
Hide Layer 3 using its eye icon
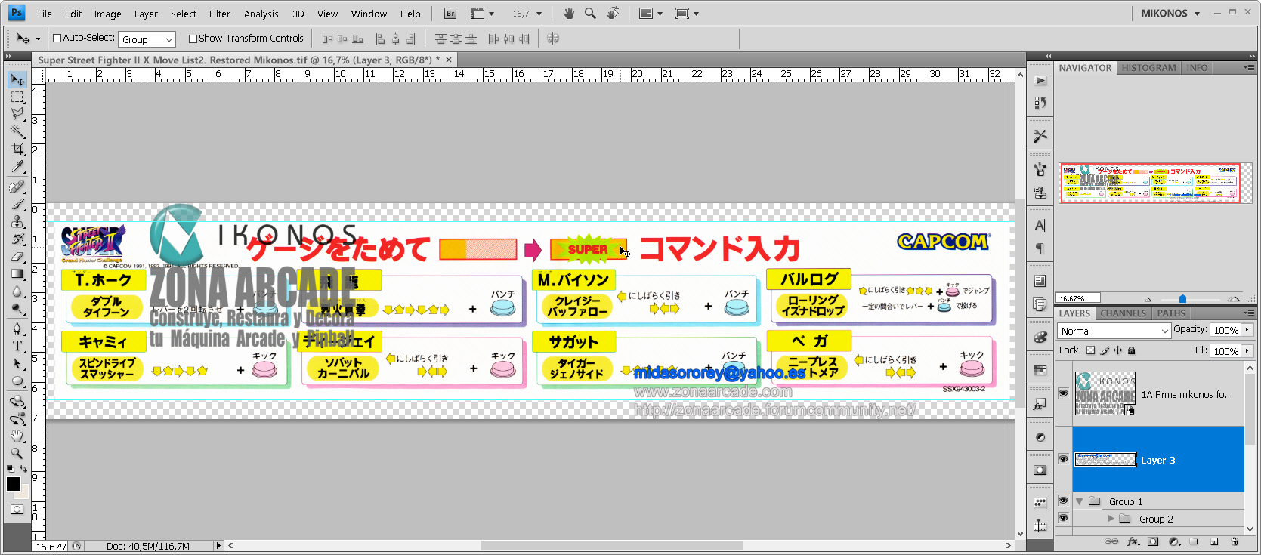1063,459
